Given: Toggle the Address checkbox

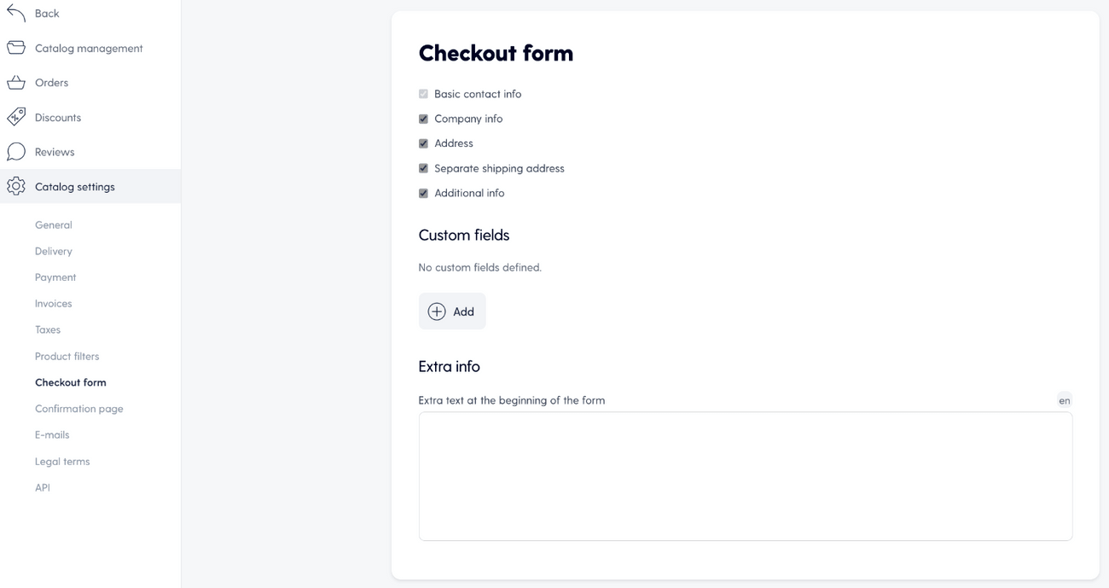Looking at the screenshot, I should (423, 143).
